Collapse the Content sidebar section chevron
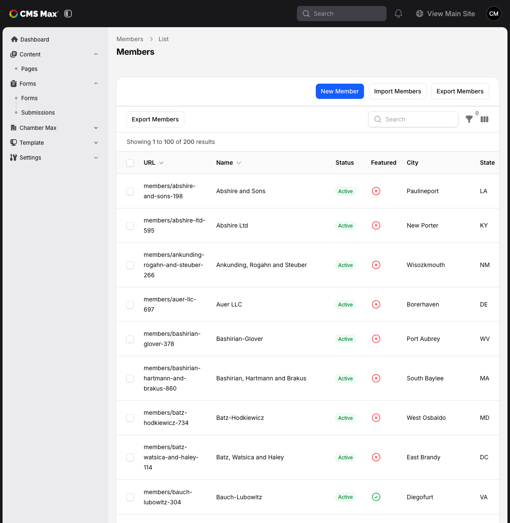 point(96,54)
